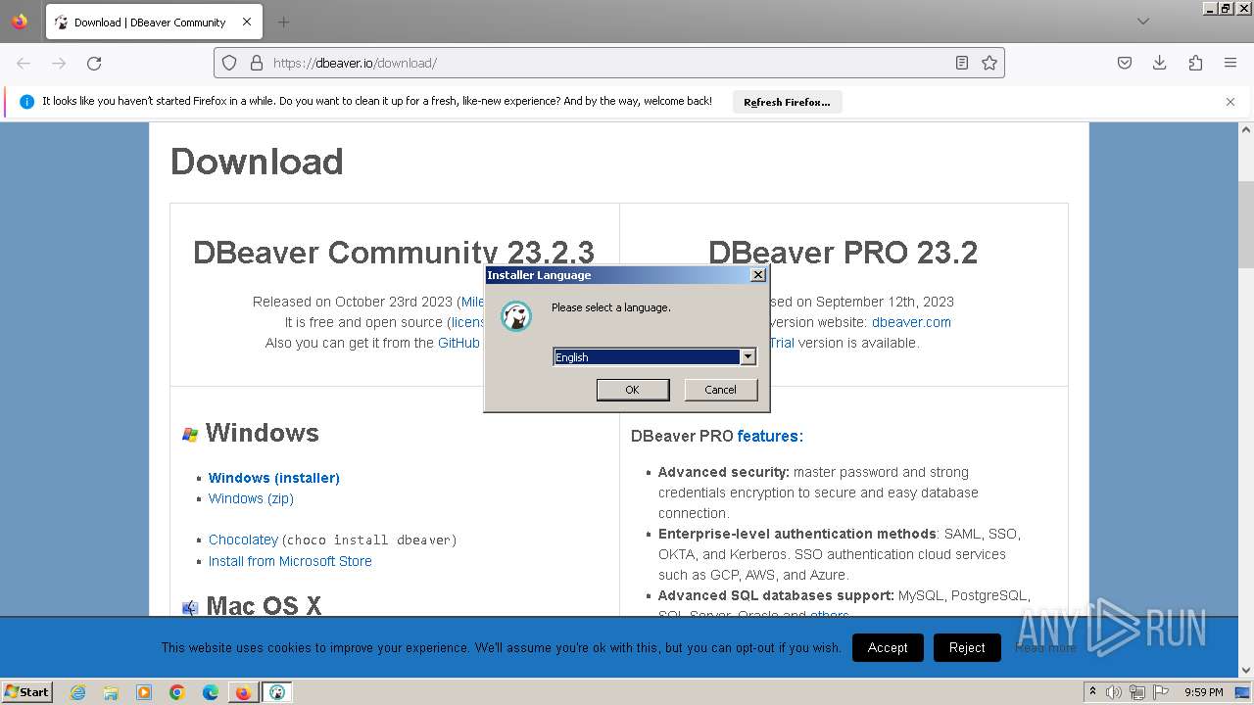
Task: Open the dbeaver.com link
Action: coord(911,322)
